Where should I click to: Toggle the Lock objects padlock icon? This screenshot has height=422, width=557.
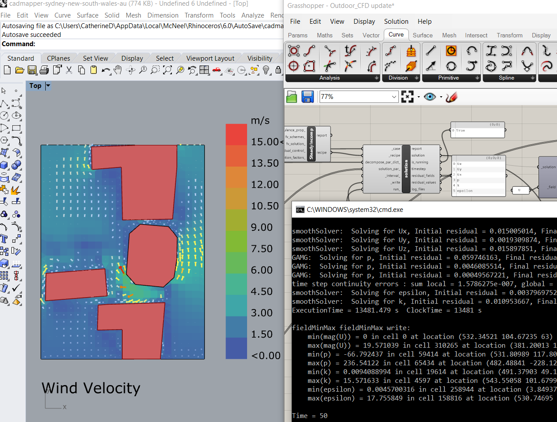(x=278, y=70)
